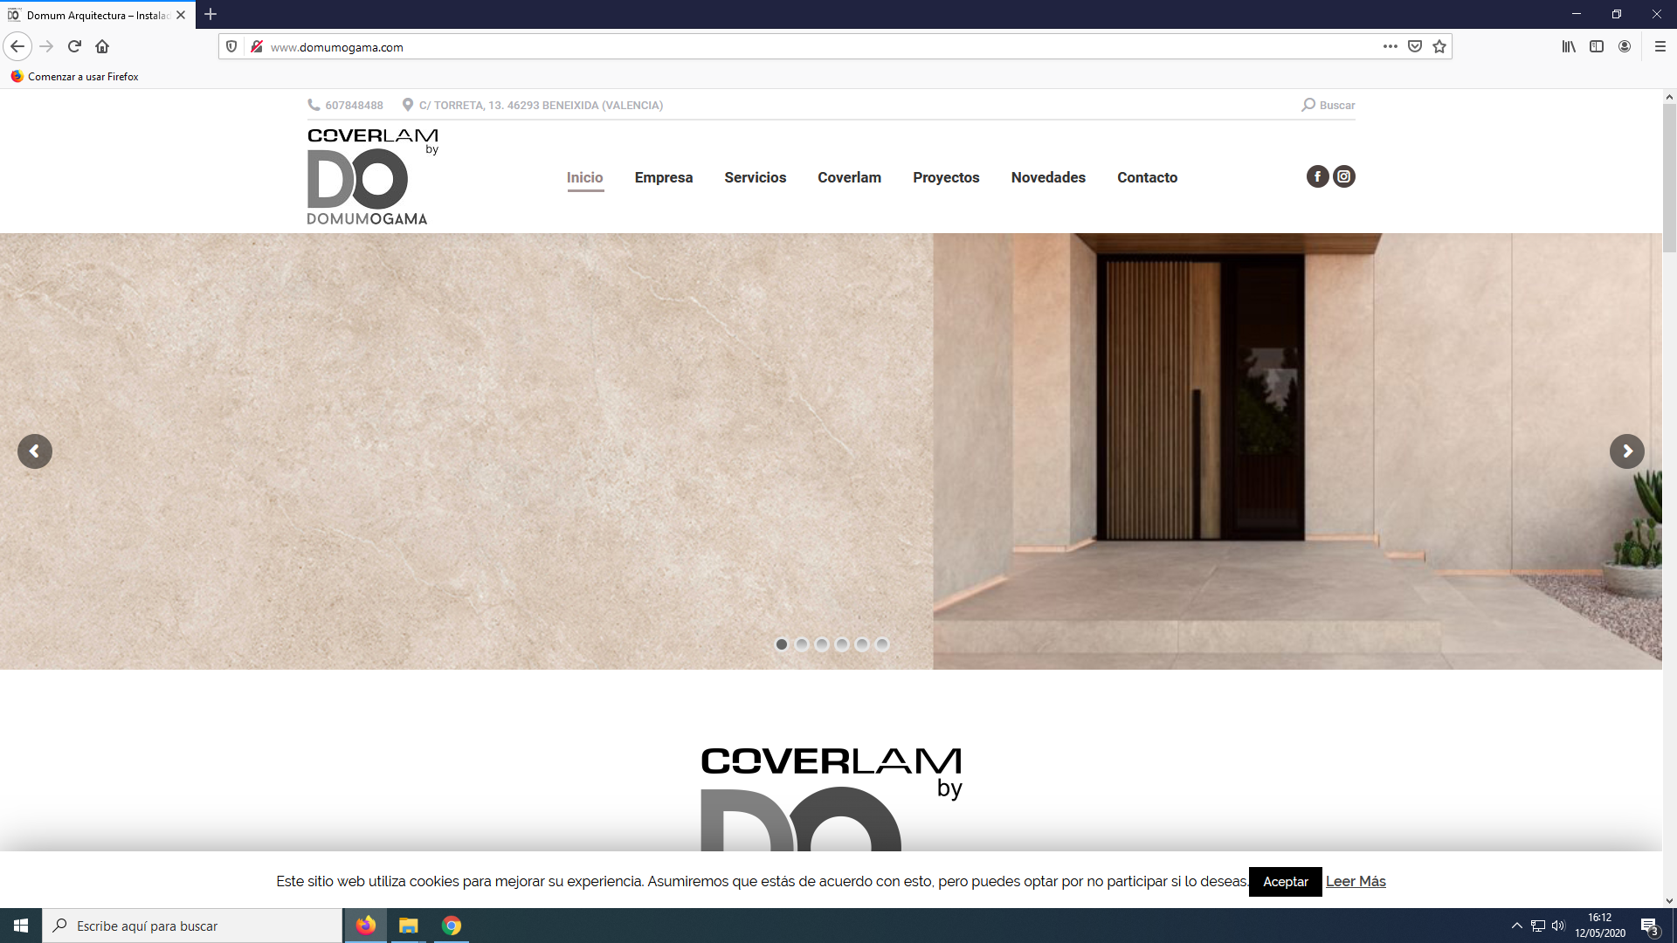Go back with the browser back arrow

click(17, 46)
